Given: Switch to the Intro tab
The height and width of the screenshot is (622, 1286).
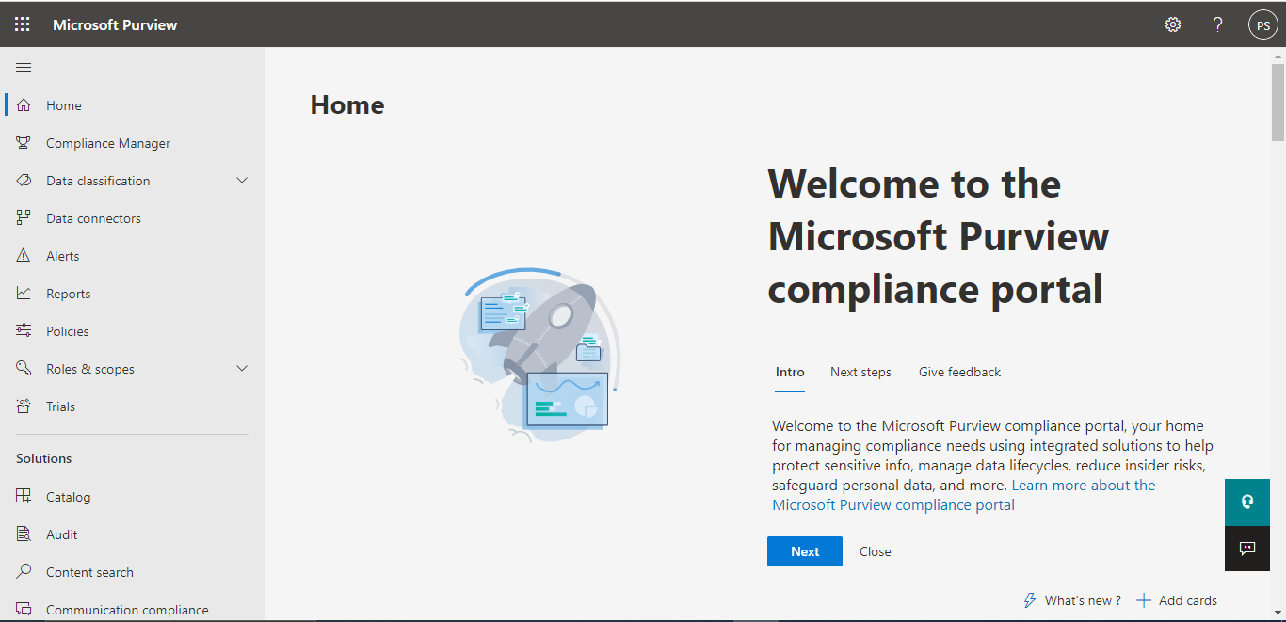Looking at the screenshot, I should tap(790, 373).
